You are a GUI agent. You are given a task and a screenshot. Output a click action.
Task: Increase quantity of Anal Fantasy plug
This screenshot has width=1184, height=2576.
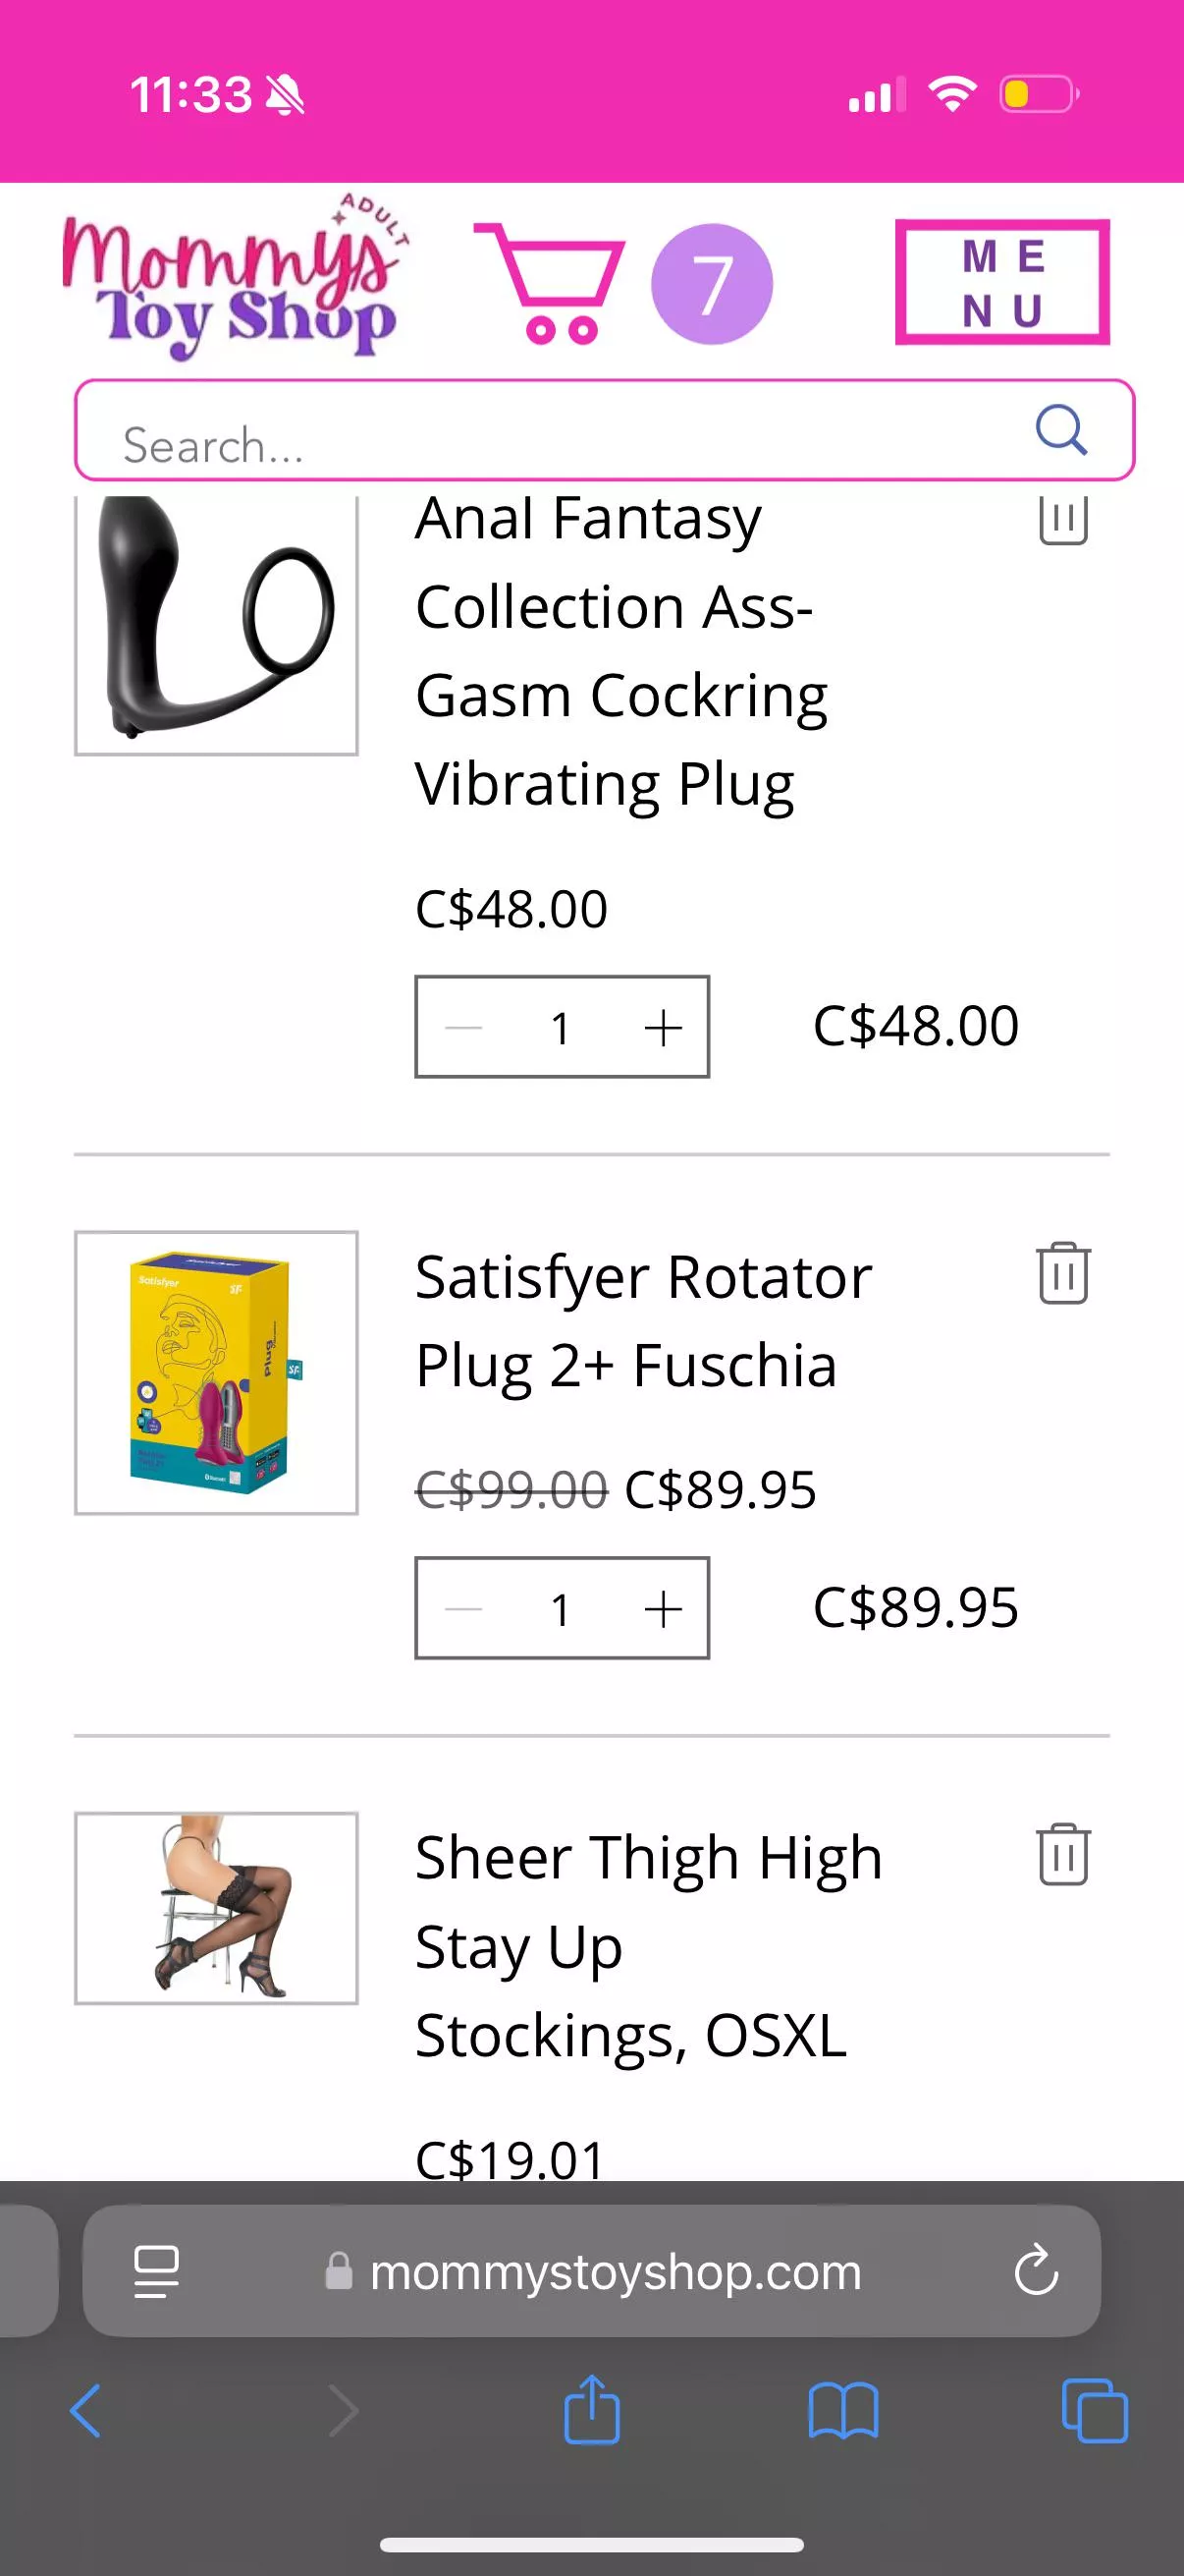pyautogui.click(x=663, y=1027)
